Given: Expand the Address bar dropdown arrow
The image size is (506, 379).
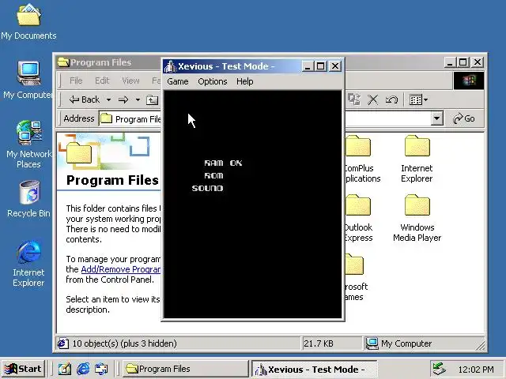Looking at the screenshot, I should coord(436,118).
